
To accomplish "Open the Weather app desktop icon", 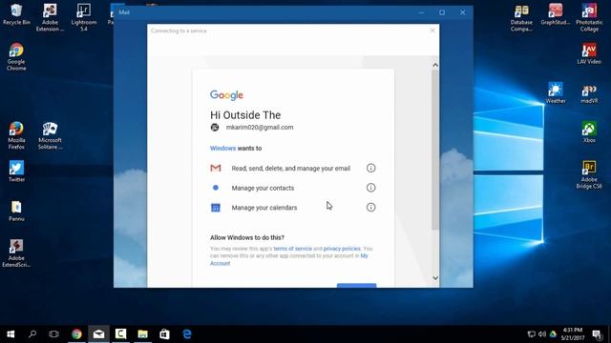I will 556,92.
